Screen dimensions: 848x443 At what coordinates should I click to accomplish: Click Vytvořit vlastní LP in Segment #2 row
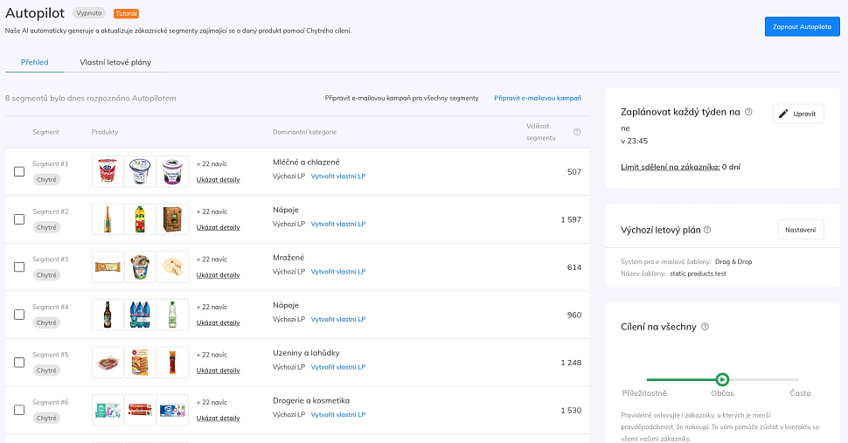point(338,224)
